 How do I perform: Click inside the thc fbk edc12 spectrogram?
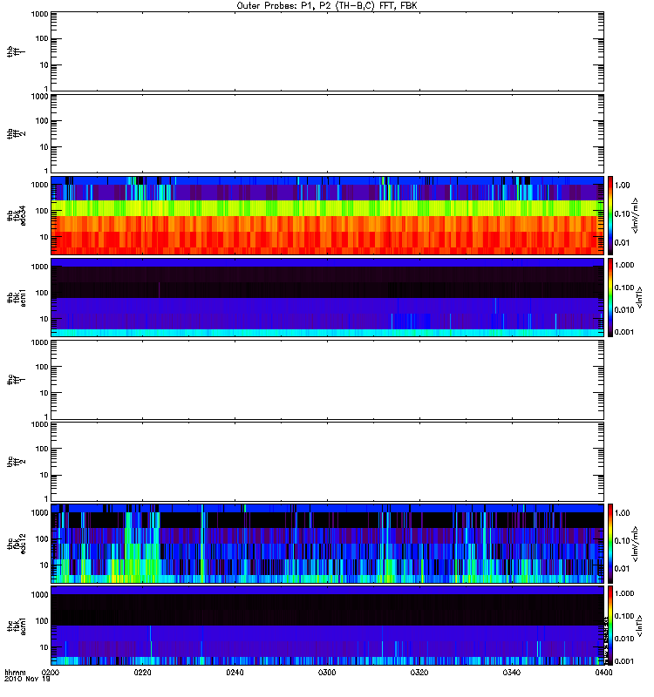click(328, 543)
